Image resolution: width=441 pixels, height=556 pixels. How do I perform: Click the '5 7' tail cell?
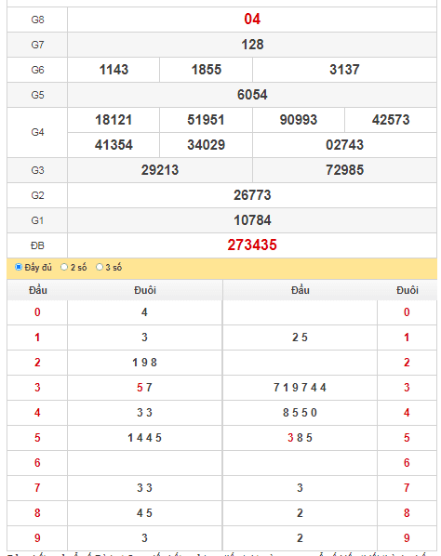[144, 388]
